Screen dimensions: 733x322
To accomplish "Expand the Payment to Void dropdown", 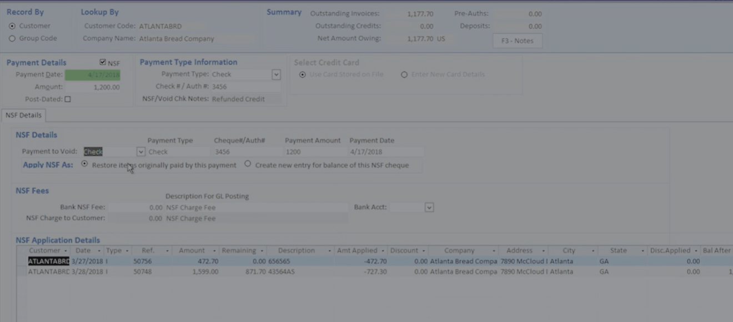I will (140, 152).
